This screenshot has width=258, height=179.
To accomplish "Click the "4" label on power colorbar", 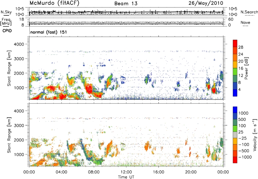I will coord(239,89).
